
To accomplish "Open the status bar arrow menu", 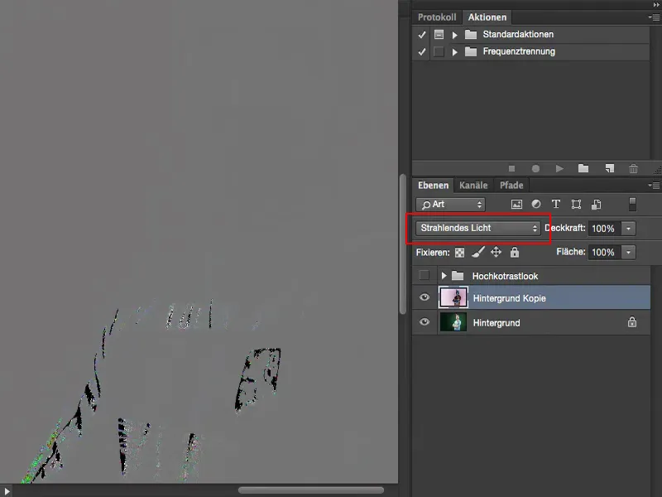I will pyautogui.click(x=7, y=491).
